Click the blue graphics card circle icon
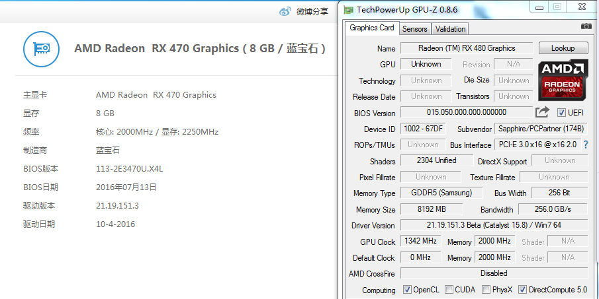This screenshot has width=599, height=299. (x=41, y=49)
